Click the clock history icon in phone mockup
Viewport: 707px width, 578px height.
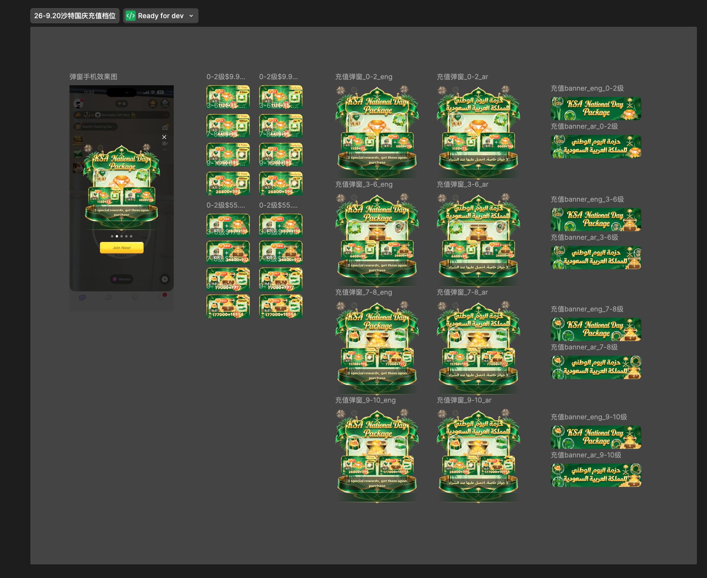tap(165, 279)
